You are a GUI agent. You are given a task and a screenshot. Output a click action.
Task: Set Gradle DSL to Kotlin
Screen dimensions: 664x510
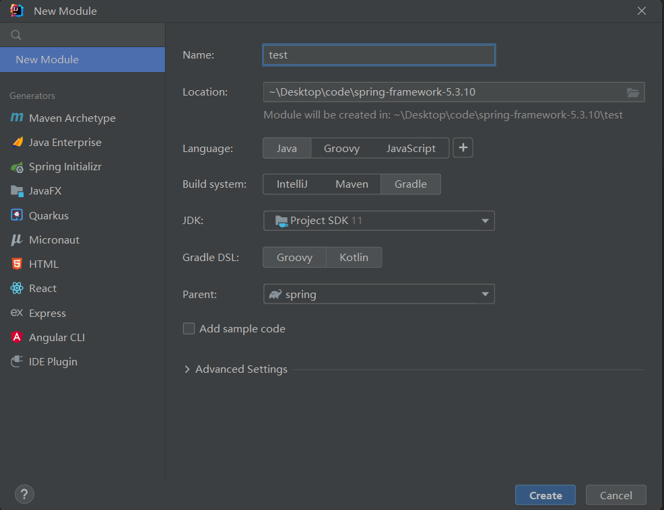point(354,258)
